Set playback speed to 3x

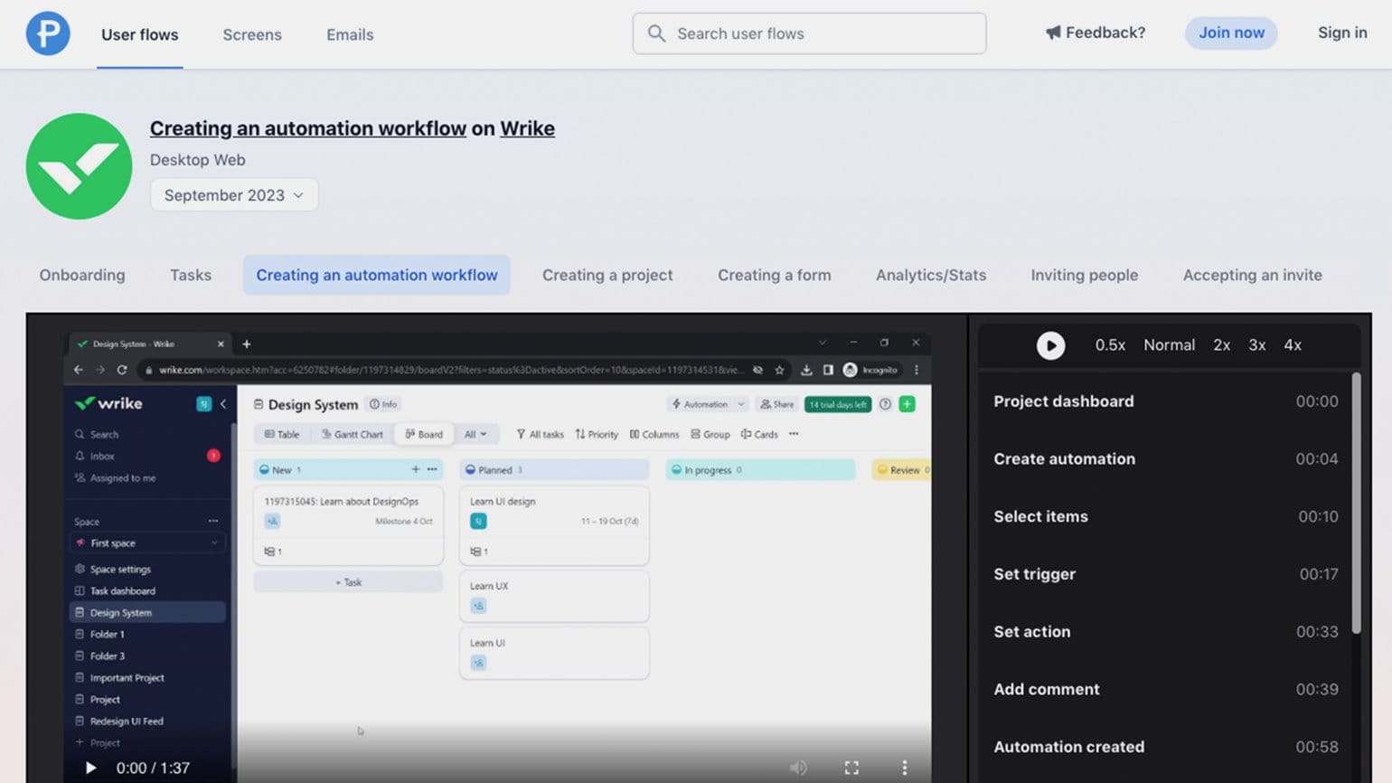click(x=1257, y=345)
